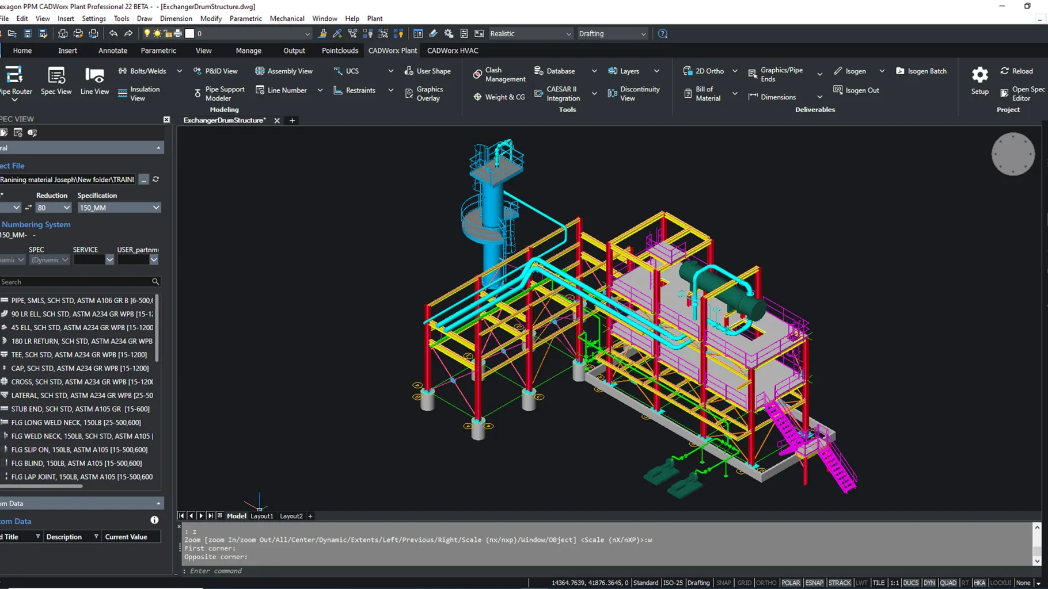Image resolution: width=1048 pixels, height=589 pixels.
Task: Run Isogen Batch
Action: (x=921, y=71)
